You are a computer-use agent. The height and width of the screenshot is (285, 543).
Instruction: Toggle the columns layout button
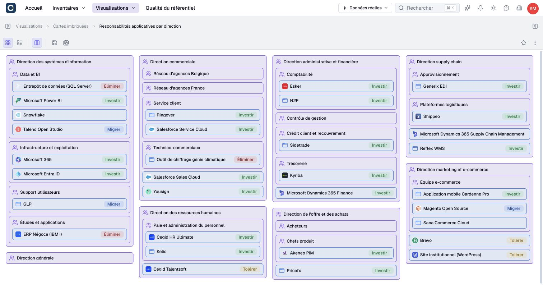click(37, 43)
